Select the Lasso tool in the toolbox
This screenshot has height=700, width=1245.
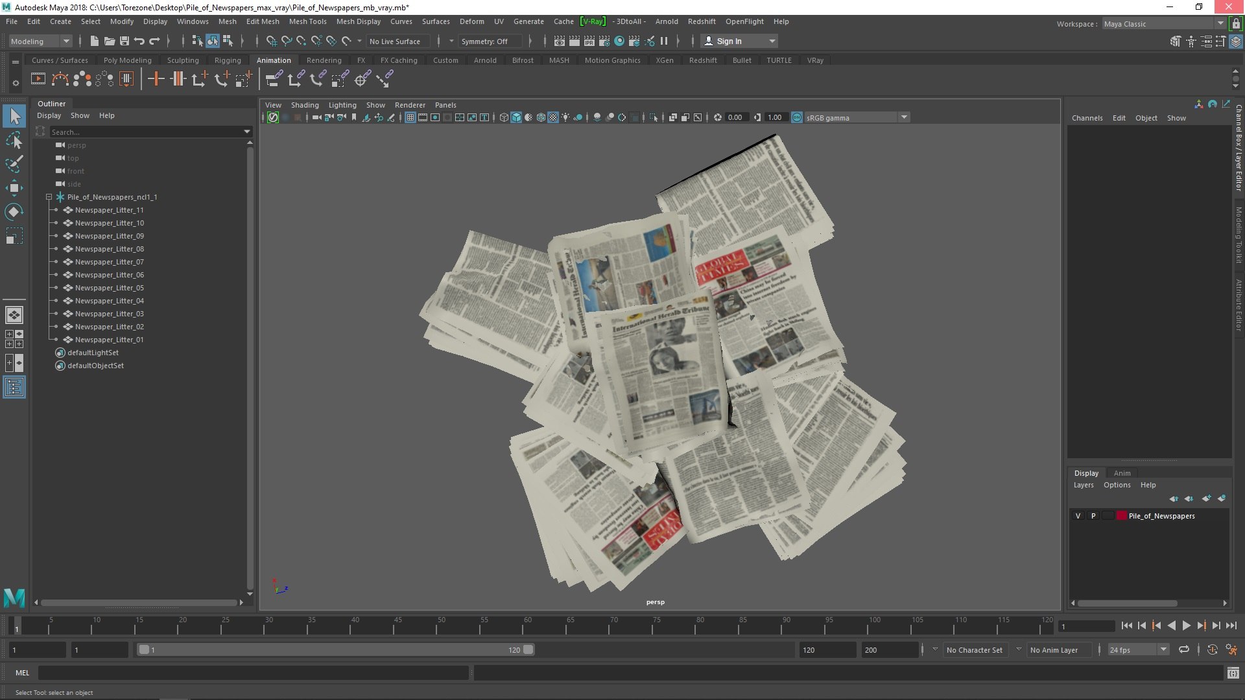coord(14,140)
